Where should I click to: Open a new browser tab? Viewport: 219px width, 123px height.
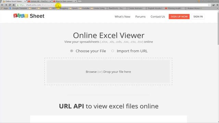pyautogui.click(x=80, y=1)
